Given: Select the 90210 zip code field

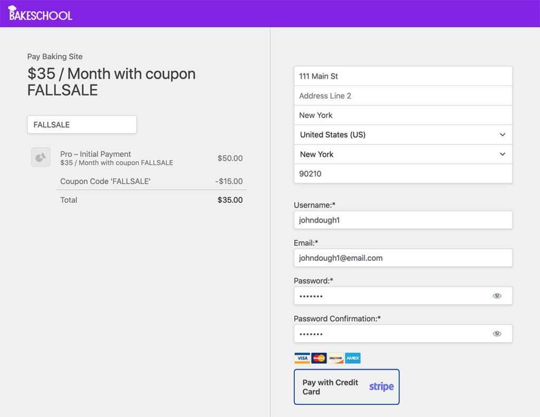Looking at the screenshot, I should pyautogui.click(x=403, y=174).
